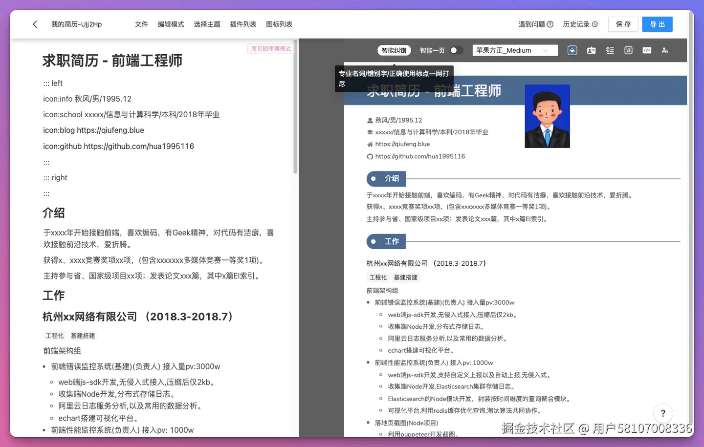Screen dimensions: 704x447
Task: Toggle the 智能一页 switch
Action: click(456, 50)
